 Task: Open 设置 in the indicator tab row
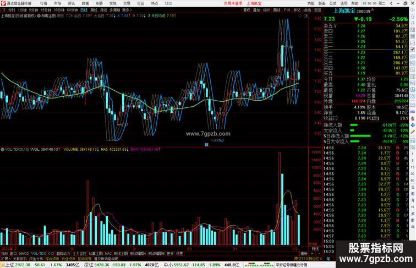[179, 254]
